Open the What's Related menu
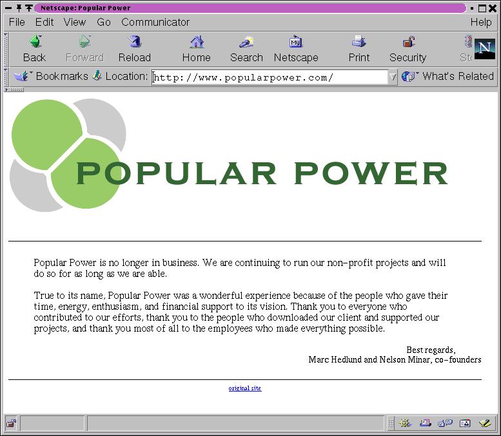Image resolution: width=501 pixels, height=436 pixels. click(447, 77)
